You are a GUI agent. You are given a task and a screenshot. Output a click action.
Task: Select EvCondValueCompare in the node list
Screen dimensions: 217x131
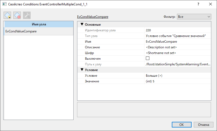[x=39, y=31]
